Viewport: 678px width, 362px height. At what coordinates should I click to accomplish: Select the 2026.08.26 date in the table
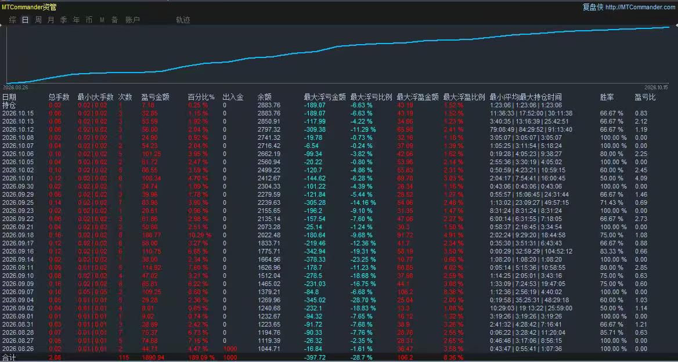tap(18, 349)
